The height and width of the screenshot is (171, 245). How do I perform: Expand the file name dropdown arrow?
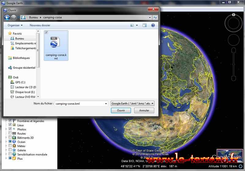point(106,104)
